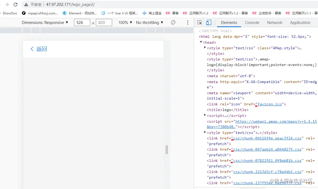Open the Element bookmark icon
Screen dimensions: 318x189
point(65,13)
